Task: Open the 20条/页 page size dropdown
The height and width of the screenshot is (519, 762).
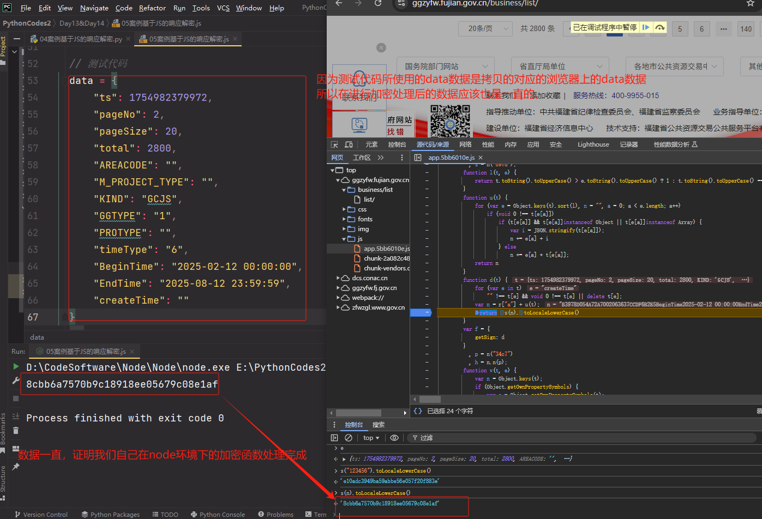Action: 485,28
